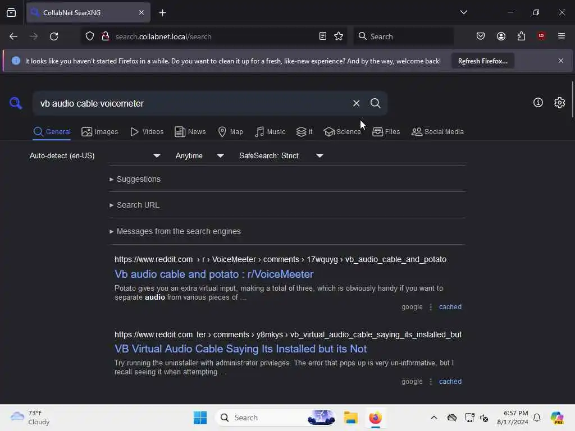Open the Firefox application menu

tap(561, 36)
